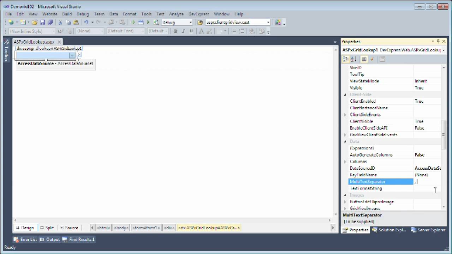This screenshot has height=254, width=452.
Task: Open Find Results 1 panel
Action: click(78, 240)
